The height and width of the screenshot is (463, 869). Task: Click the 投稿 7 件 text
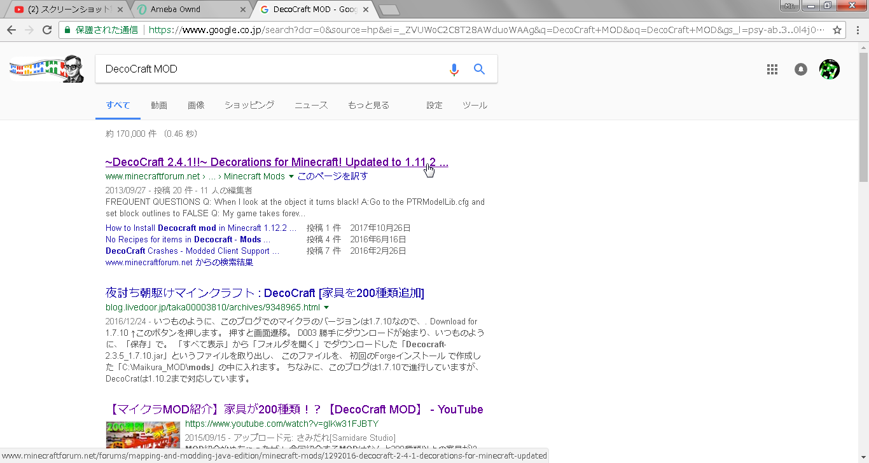324,251
